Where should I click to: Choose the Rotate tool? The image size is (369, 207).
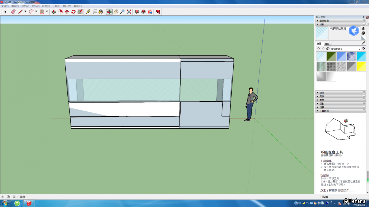tap(73, 12)
